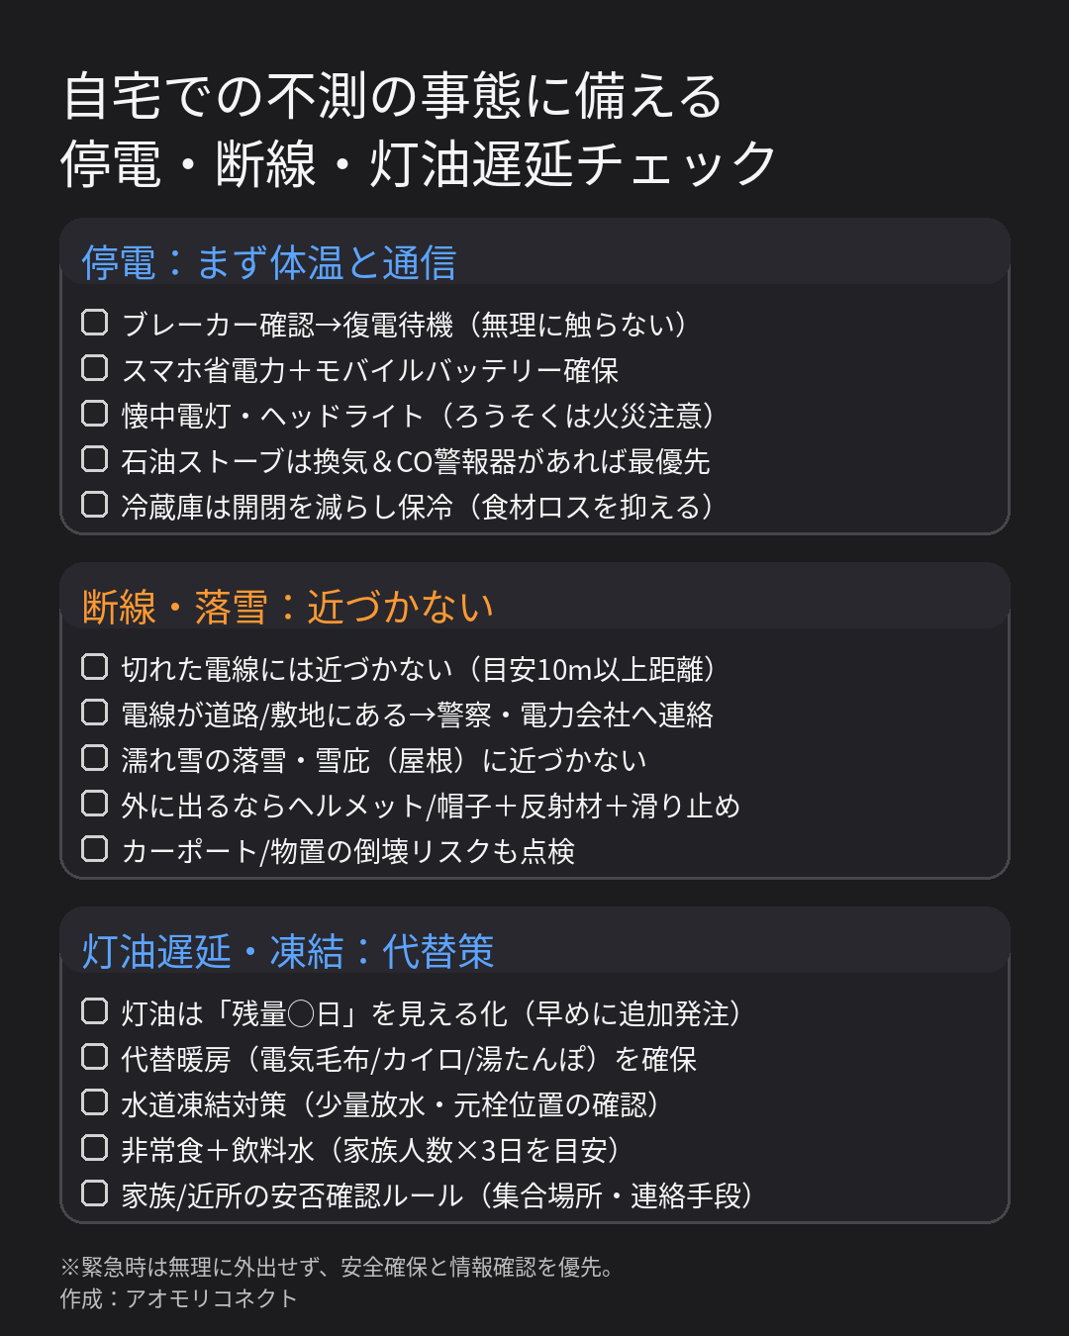Toggle the カーポート/物置の倒壊リスク checkbox
This screenshot has width=1069, height=1336.
[94, 849]
